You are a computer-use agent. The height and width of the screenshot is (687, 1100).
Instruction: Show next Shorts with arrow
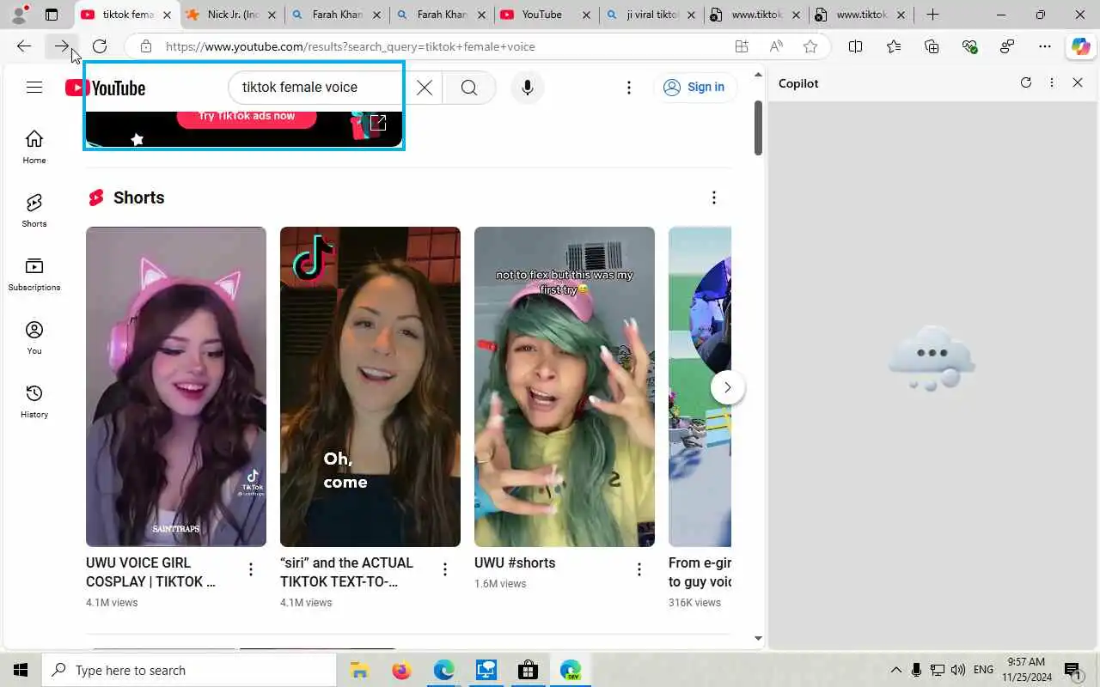[x=727, y=387]
